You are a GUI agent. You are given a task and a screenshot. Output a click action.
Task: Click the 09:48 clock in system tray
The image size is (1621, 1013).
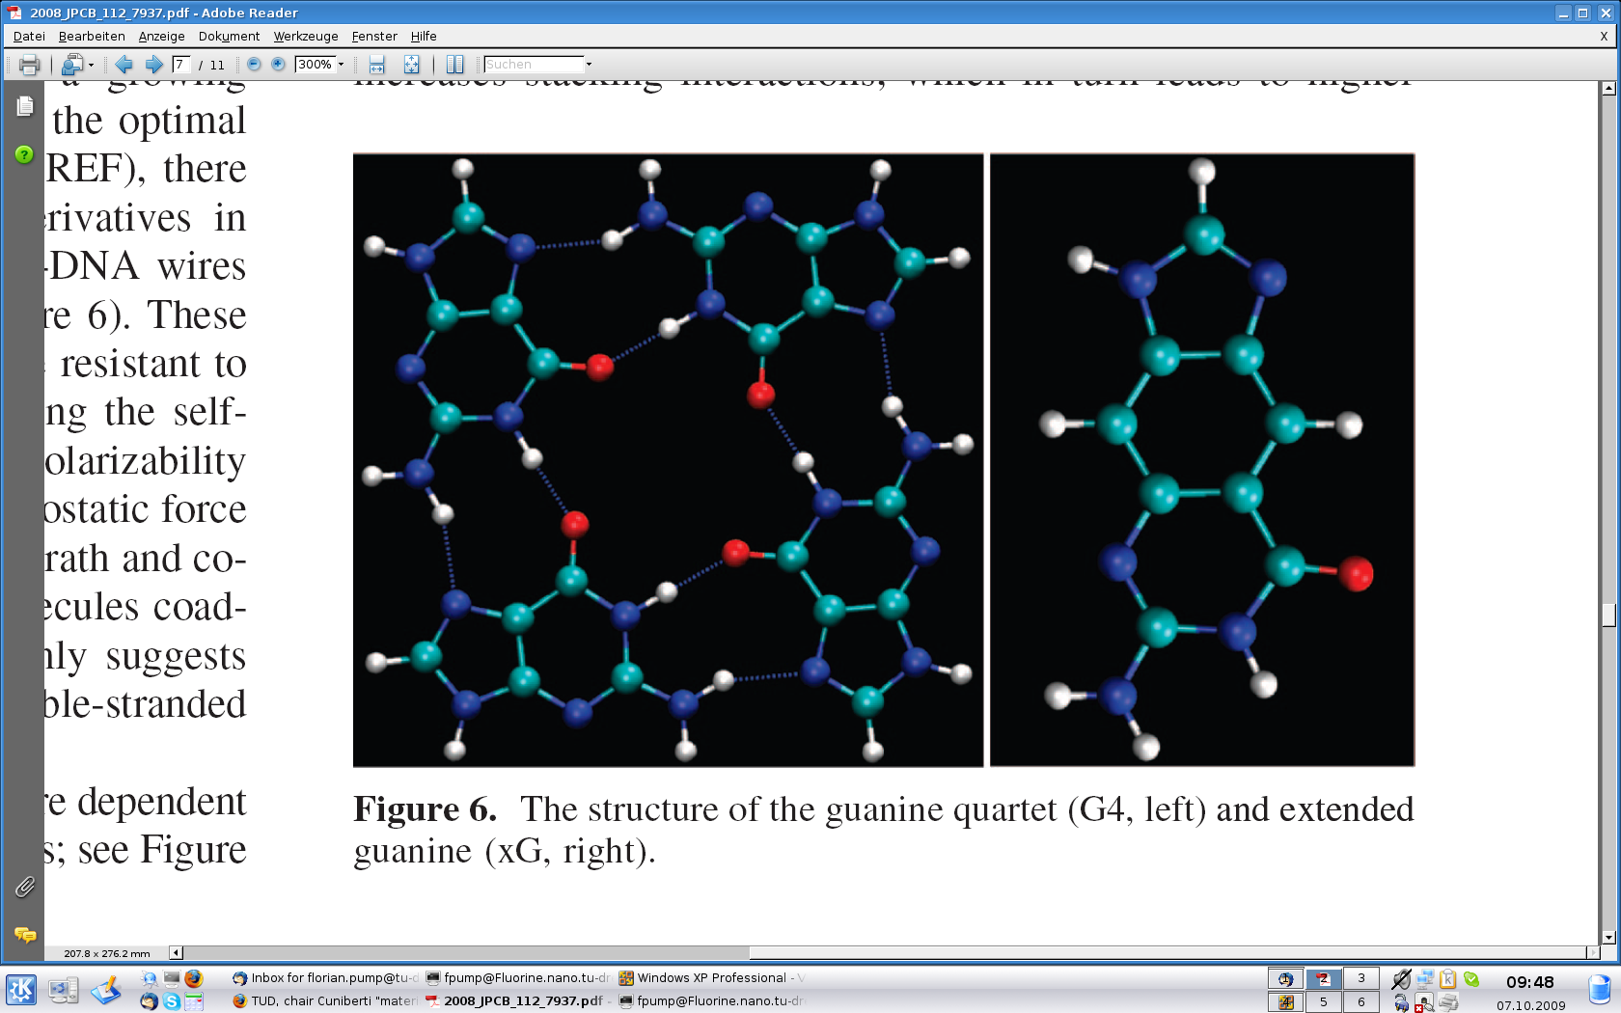[1529, 982]
